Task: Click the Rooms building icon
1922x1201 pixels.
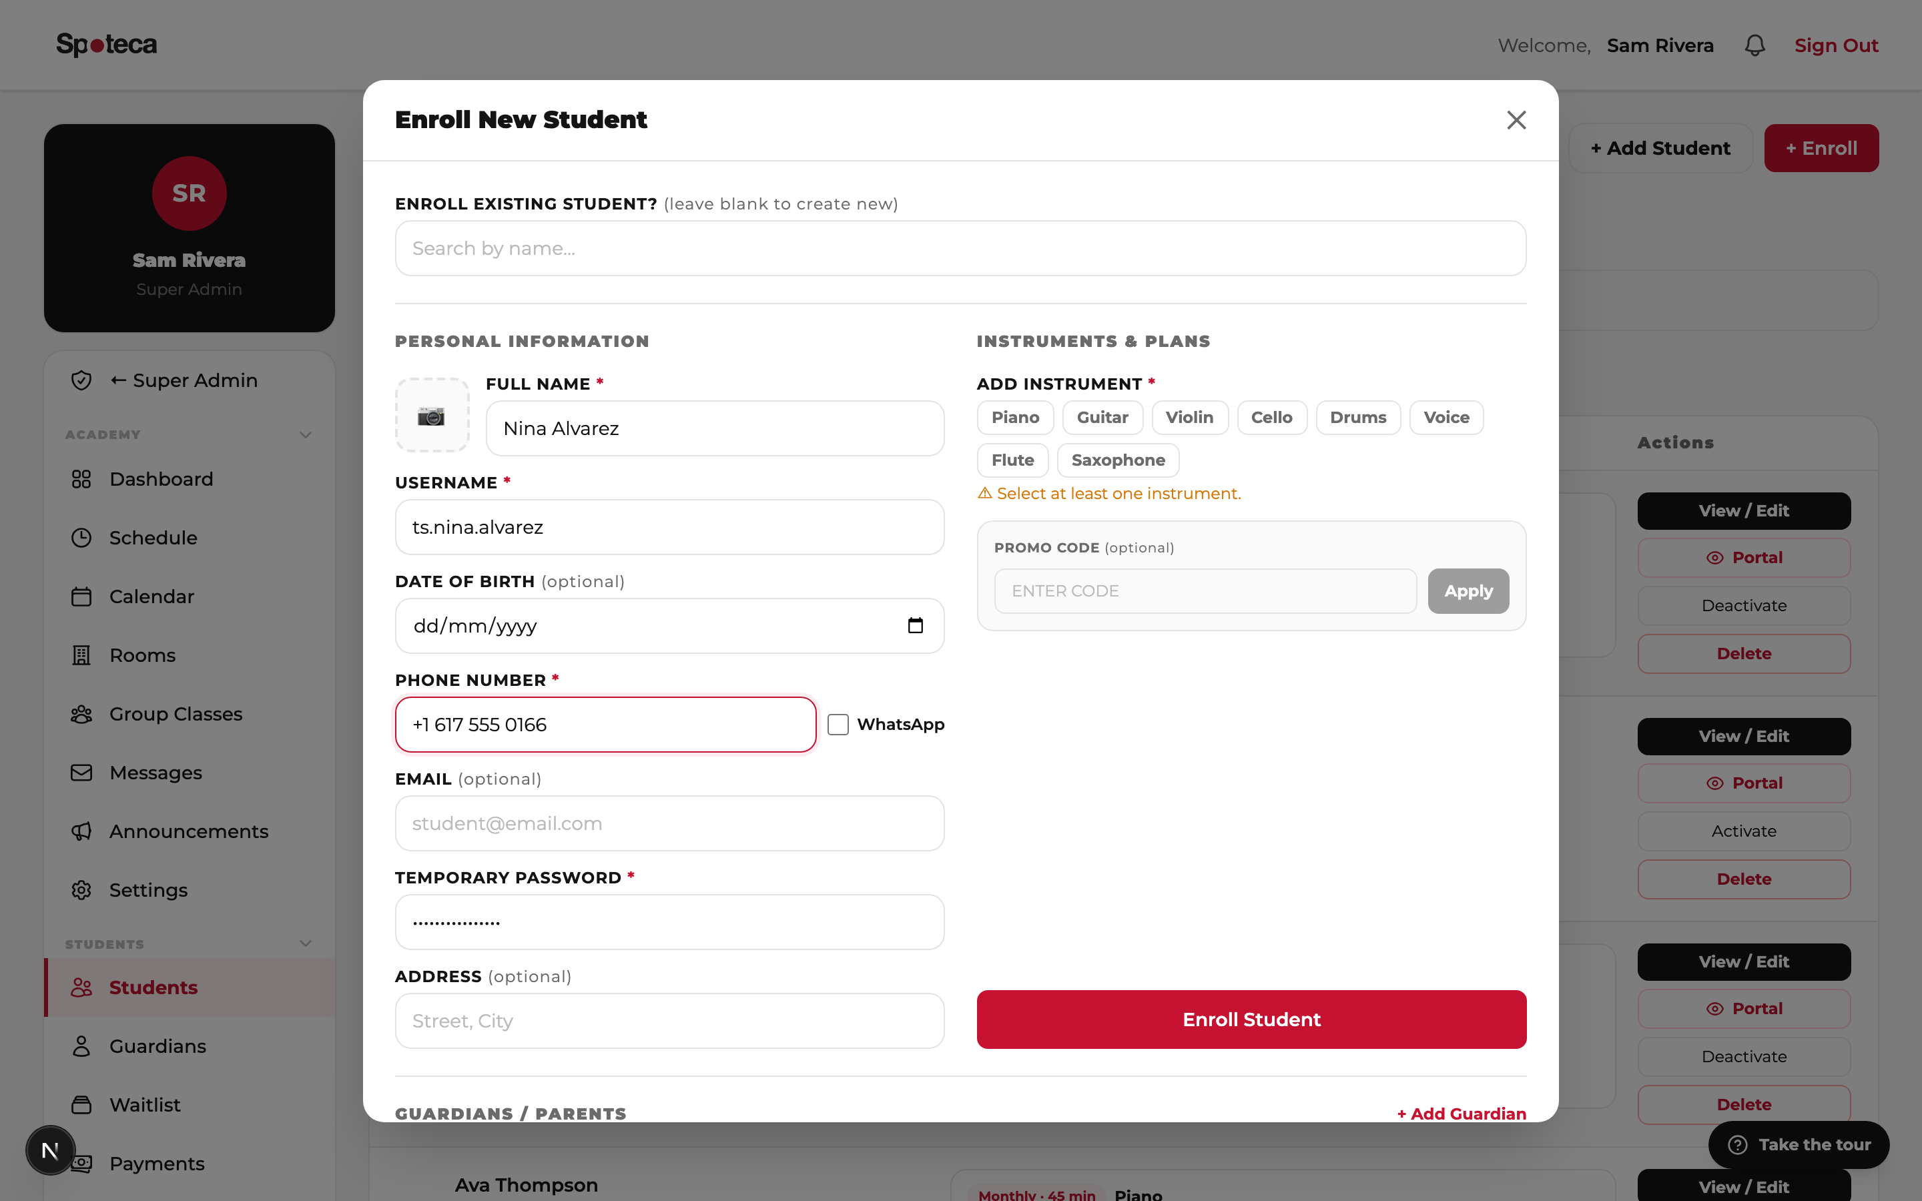Action: [x=81, y=655]
